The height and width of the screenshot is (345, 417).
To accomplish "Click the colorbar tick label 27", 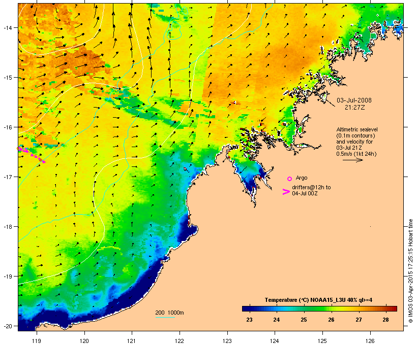I will (x=359, y=320).
